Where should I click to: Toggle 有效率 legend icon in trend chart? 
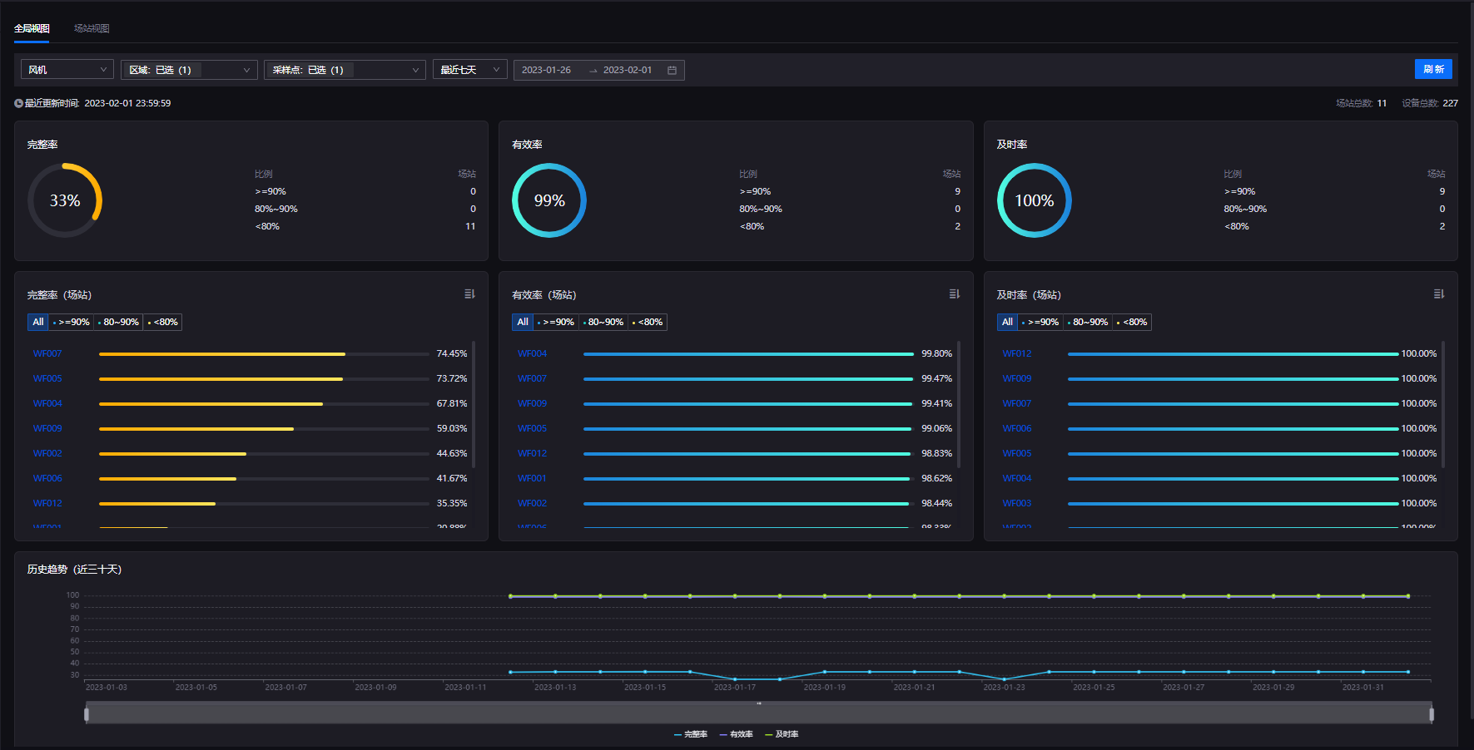724,735
